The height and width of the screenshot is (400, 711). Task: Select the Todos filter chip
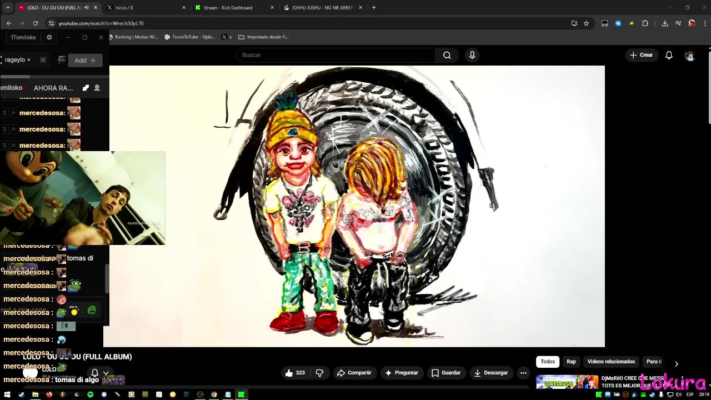(x=548, y=362)
